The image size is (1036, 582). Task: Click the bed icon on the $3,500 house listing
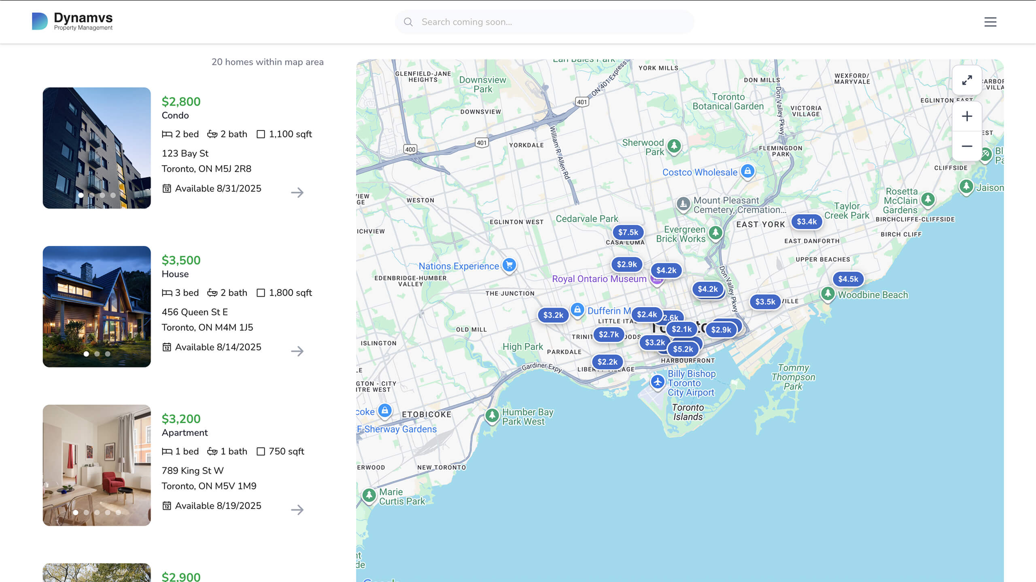[x=167, y=292]
